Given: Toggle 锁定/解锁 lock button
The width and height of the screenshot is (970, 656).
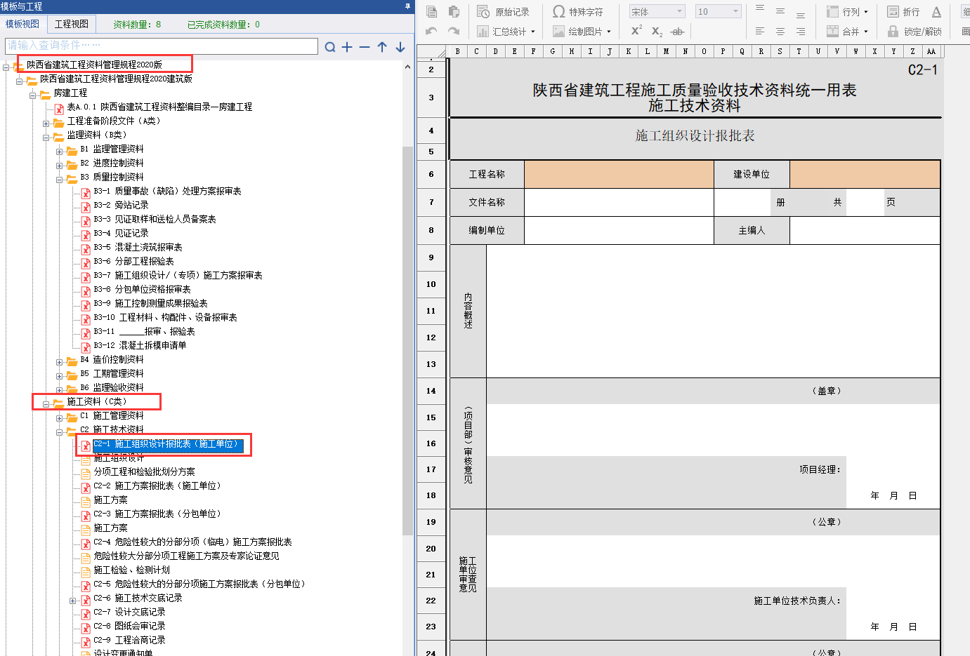Looking at the screenshot, I should [915, 32].
